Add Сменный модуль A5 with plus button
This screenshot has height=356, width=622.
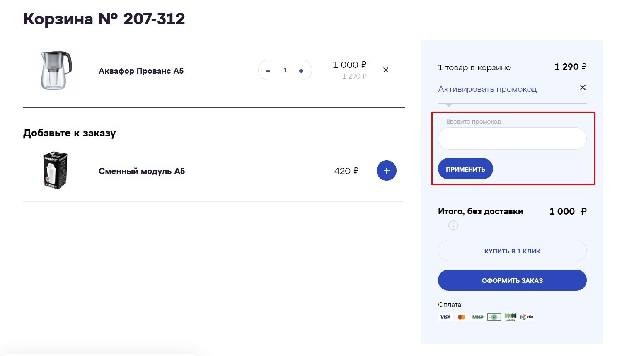(x=387, y=171)
